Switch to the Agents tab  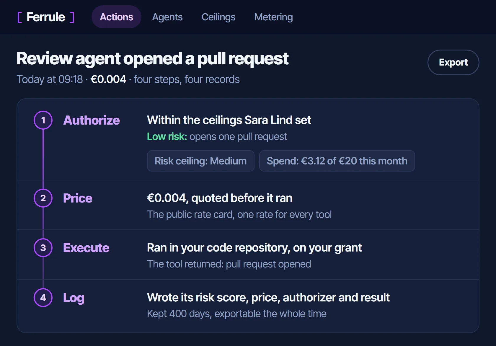167,17
